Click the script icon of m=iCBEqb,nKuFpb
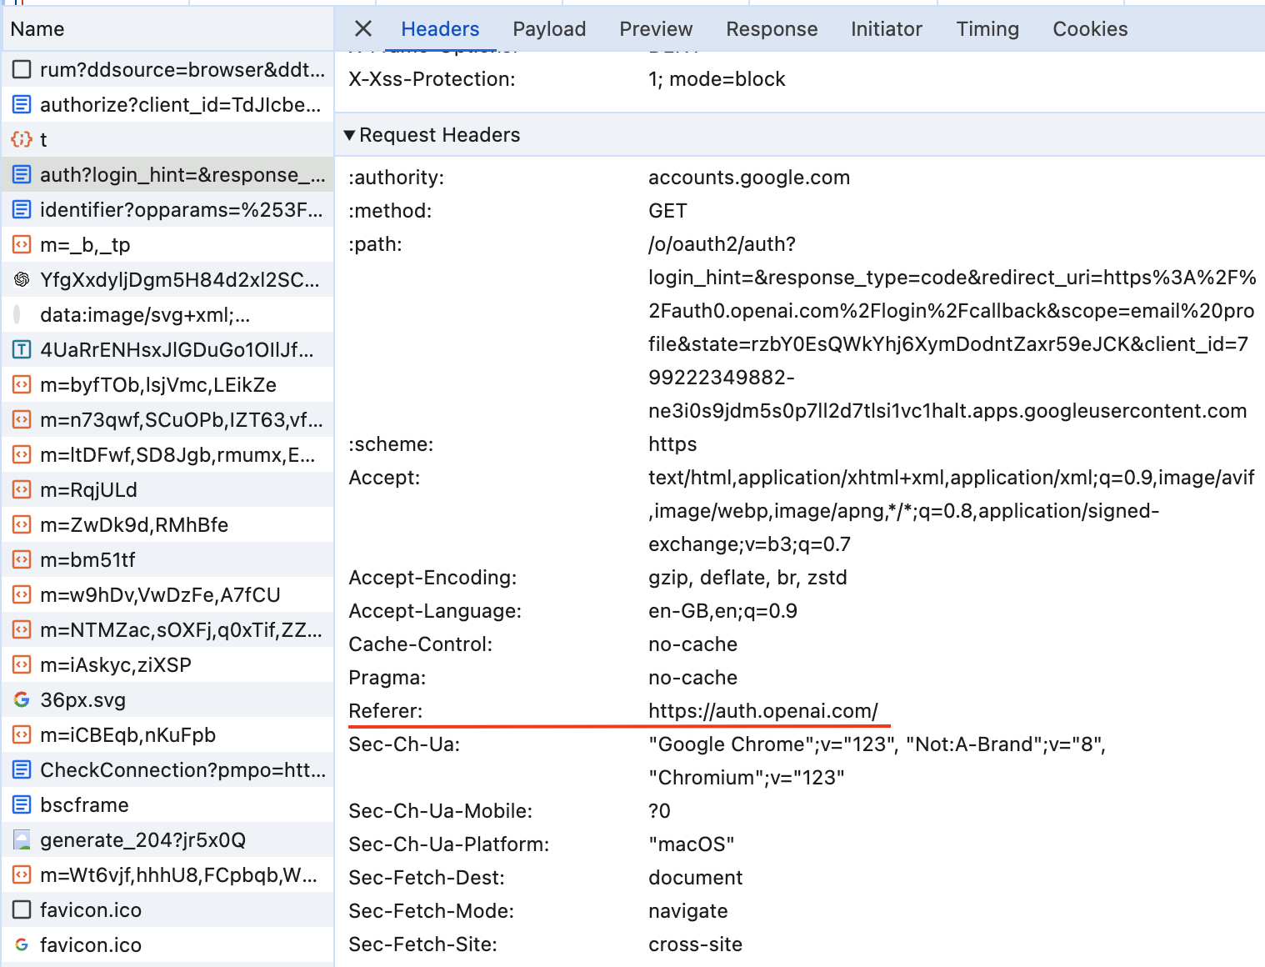The width and height of the screenshot is (1265, 967). 22,735
